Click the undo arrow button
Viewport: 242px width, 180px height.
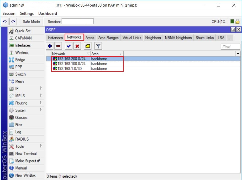[x=5, y=22]
